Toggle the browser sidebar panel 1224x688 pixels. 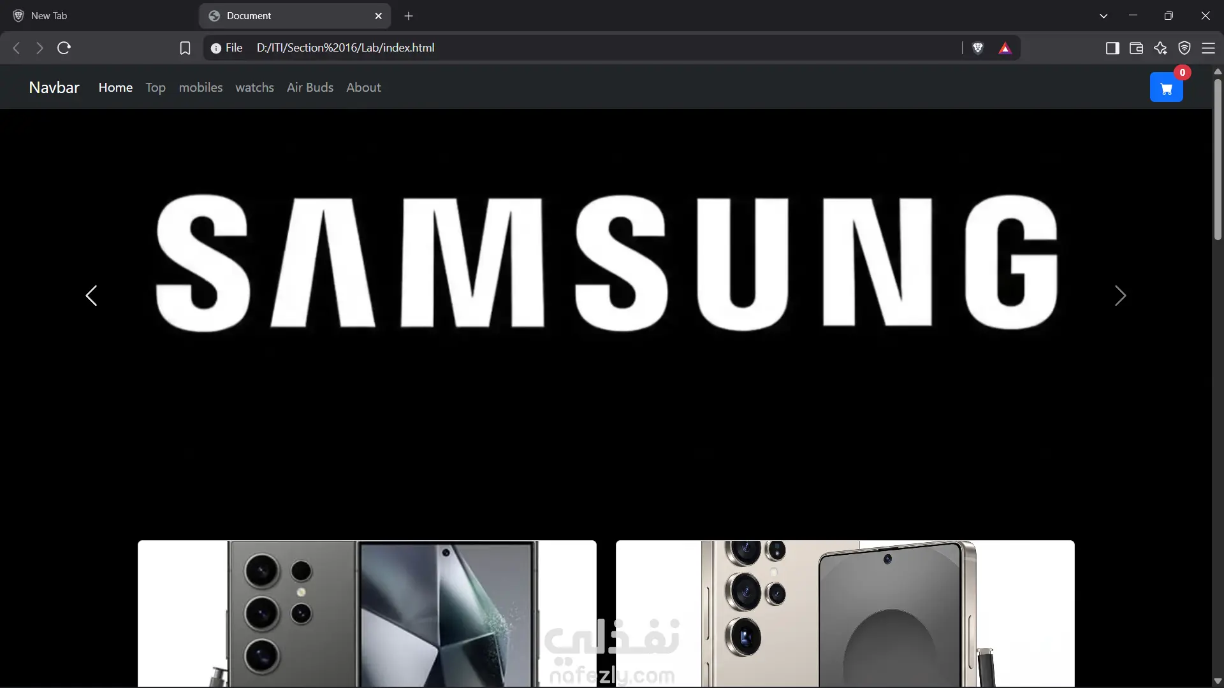(x=1112, y=48)
